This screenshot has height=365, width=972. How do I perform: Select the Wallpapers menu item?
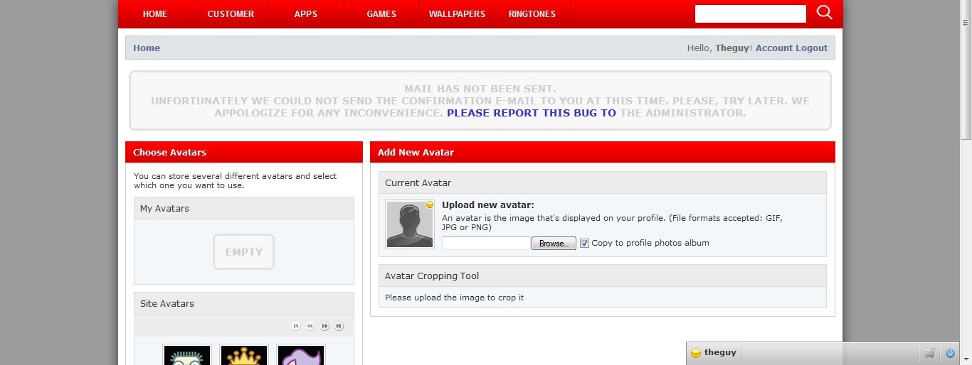[457, 14]
